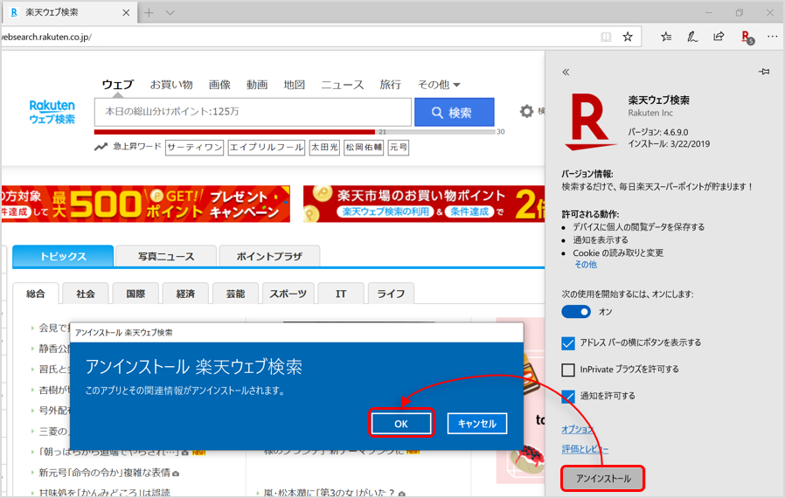Select the 動画 search tab
Image resolution: width=785 pixels, height=498 pixels.
257,85
